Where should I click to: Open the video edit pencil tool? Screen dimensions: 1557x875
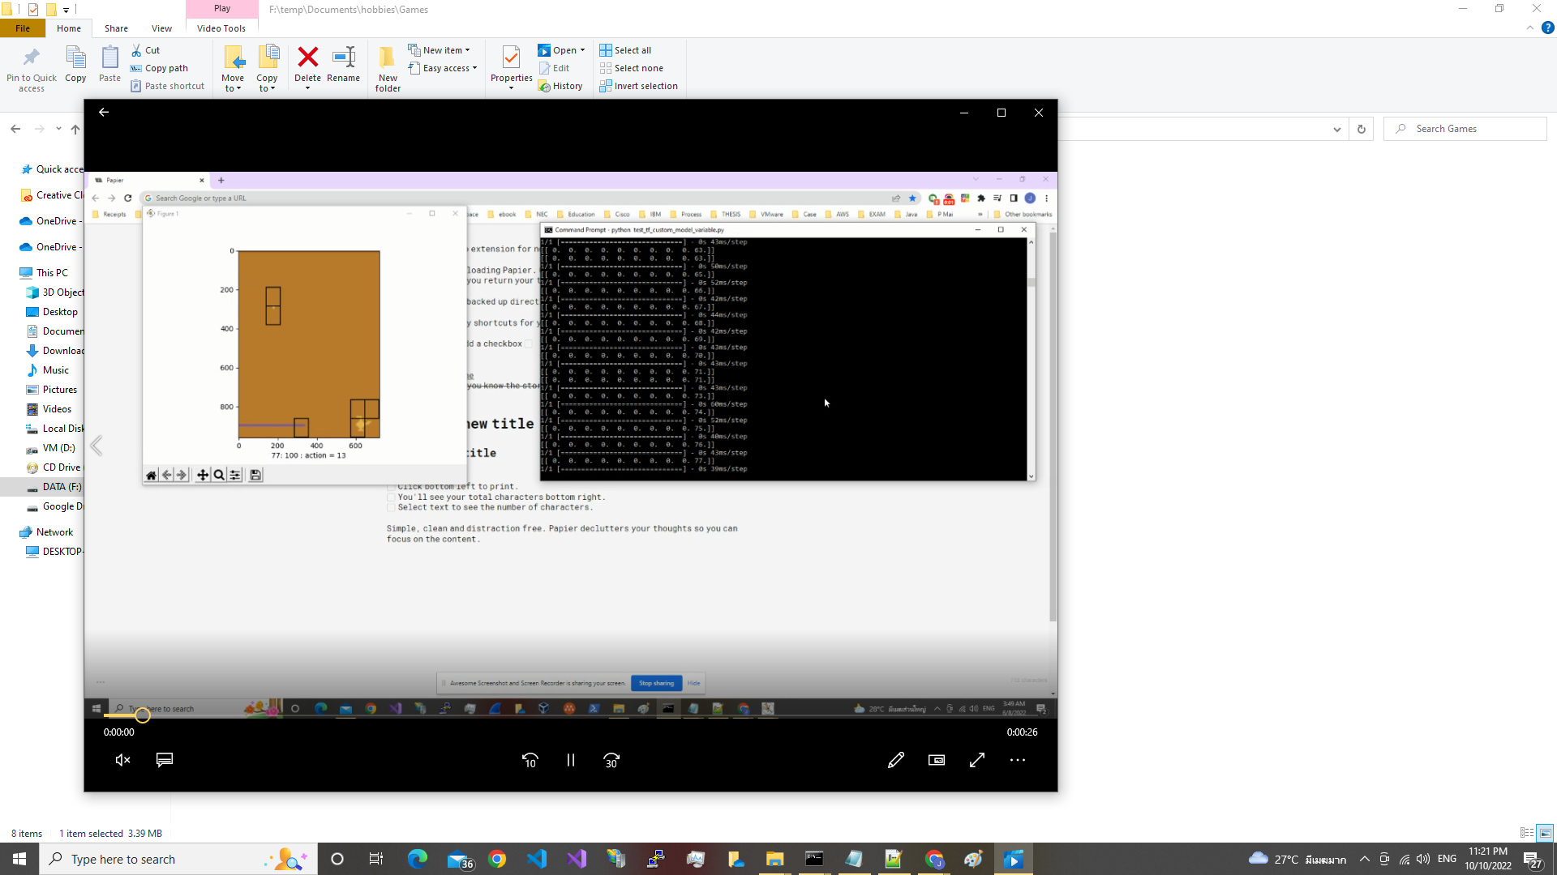[x=896, y=760]
